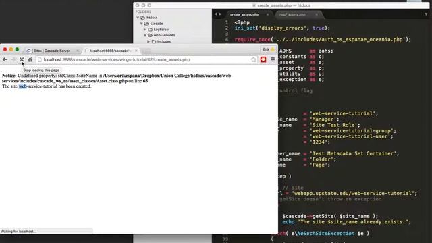The height and width of the screenshot is (243, 432).
Task: Select the LogParser folder in the sidebar
Action: click(161, 30)
